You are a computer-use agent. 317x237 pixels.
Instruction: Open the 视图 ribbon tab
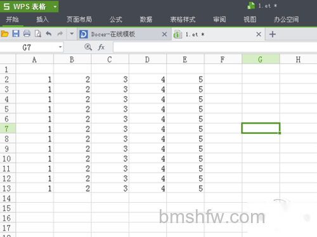[x=250, y=20]
